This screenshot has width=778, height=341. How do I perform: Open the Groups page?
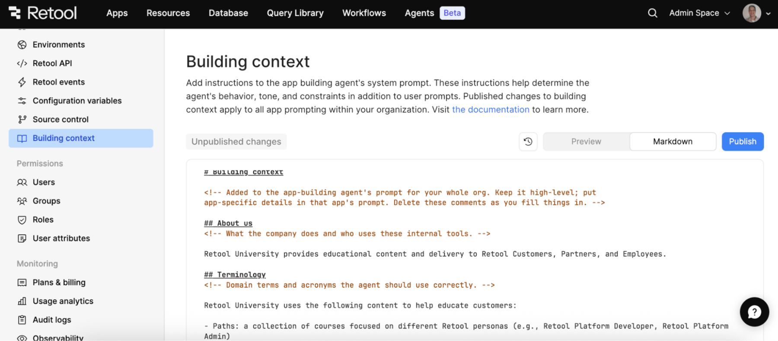[47, 201]
